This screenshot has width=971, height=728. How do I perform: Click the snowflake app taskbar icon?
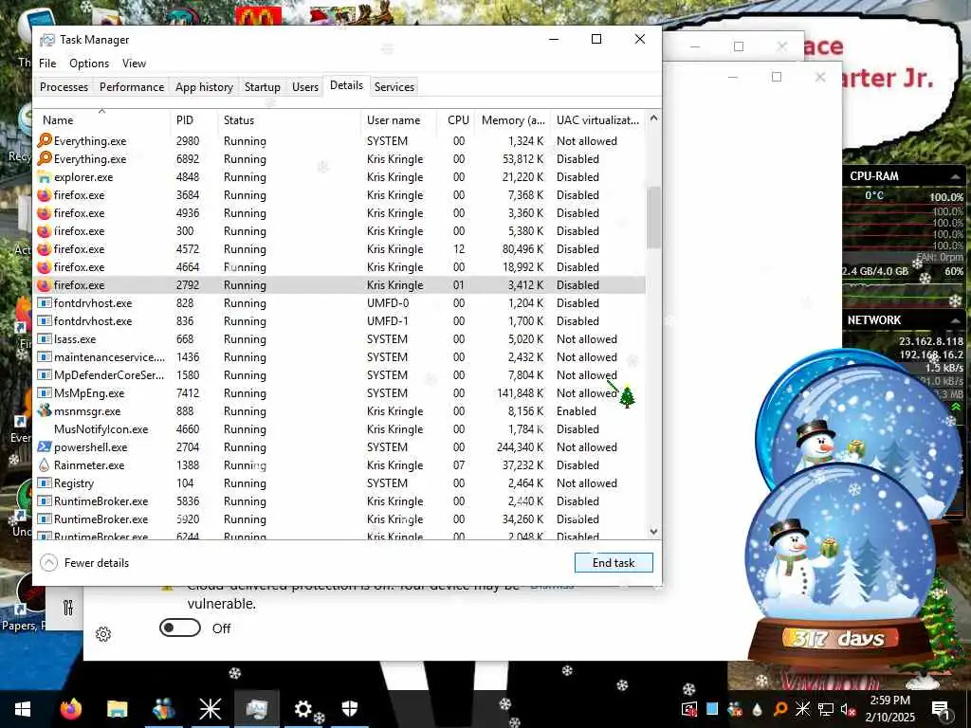[210, 709]
